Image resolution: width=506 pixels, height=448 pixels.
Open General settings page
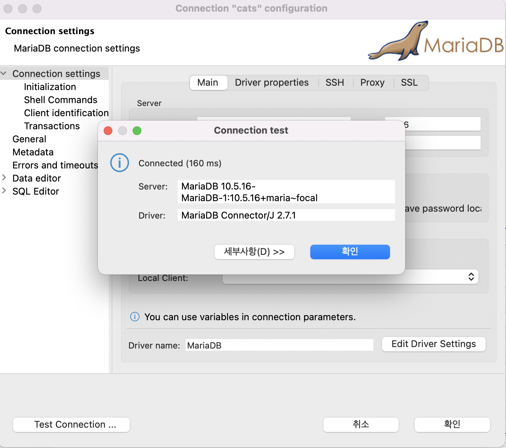(x=29, y=139)
